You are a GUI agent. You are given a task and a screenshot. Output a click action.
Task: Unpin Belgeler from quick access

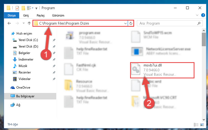(x=54, y=53)
